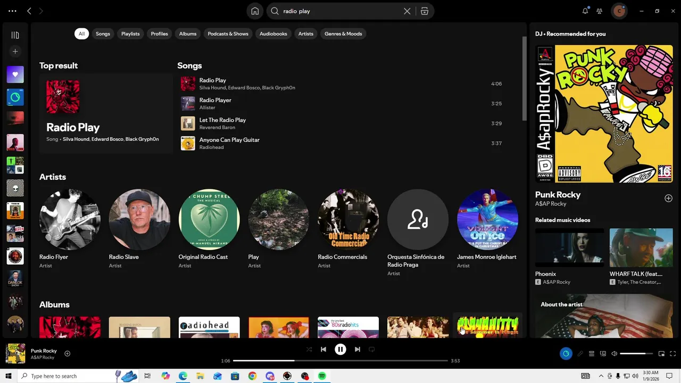Seek on the song progress bar
The image size is (681, 383).
pos(340,361)
